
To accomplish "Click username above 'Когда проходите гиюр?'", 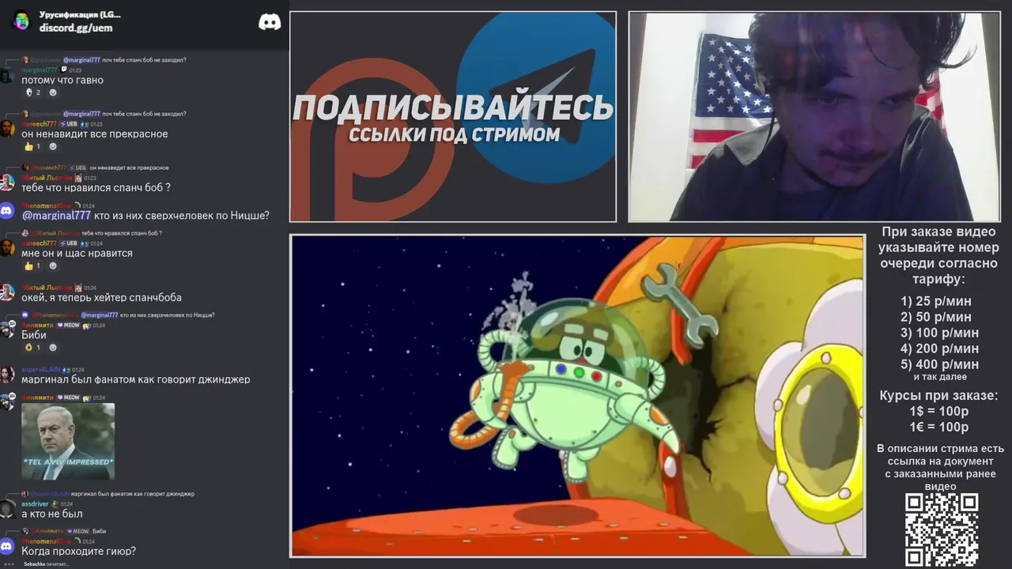I will (46, 541).
